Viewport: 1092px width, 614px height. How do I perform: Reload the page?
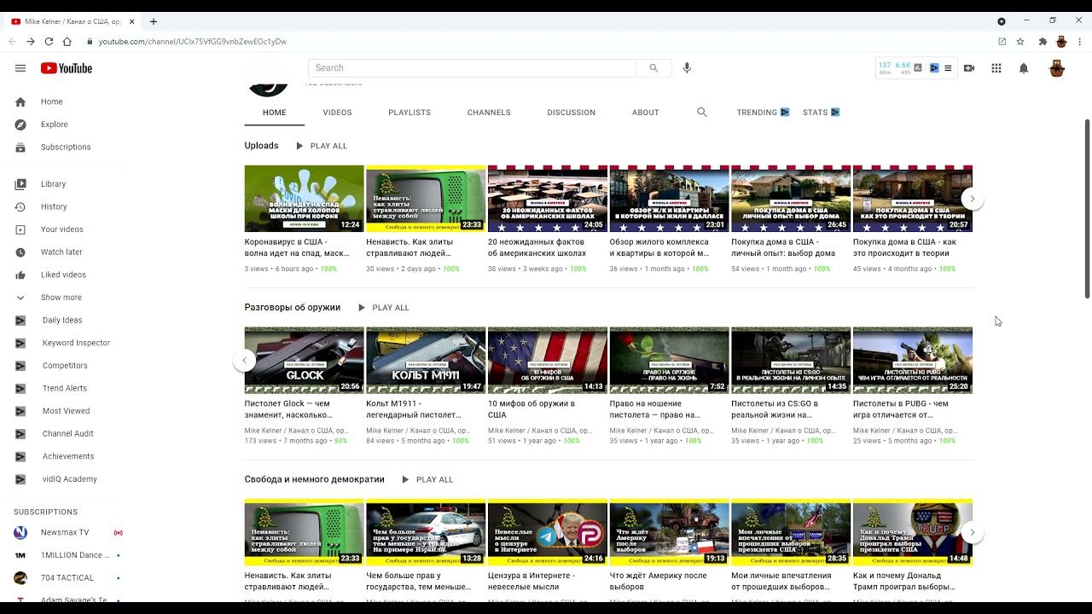pyautogui.click(x=49, y=42)
